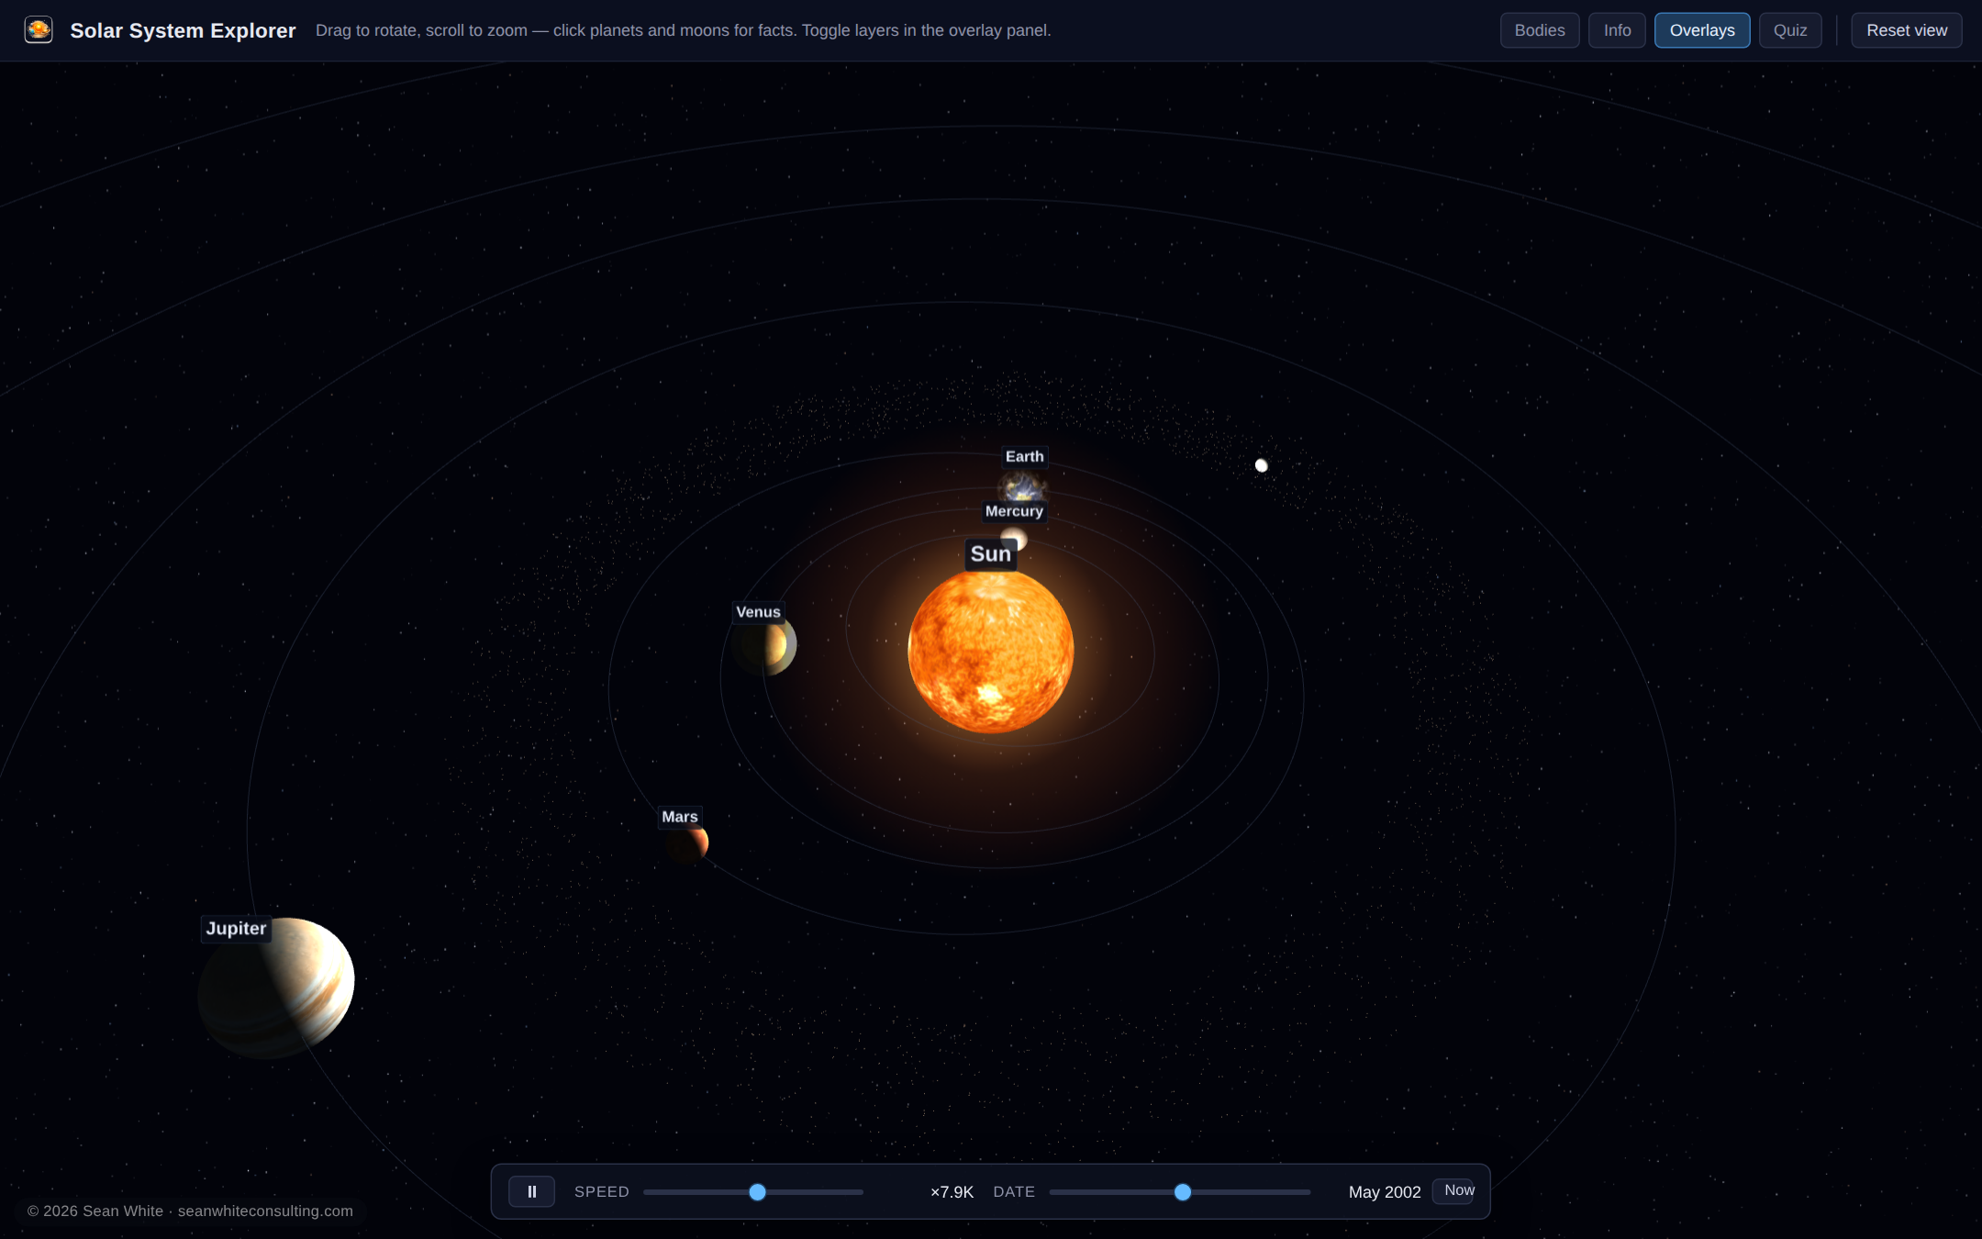Click the Venus label
Image resolution: width=1982 pixels, height=1239 pixels.
758,612
